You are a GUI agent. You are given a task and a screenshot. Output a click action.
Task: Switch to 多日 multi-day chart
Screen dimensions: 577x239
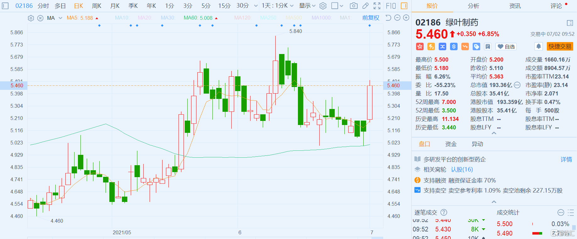click(x=60, y=6)
